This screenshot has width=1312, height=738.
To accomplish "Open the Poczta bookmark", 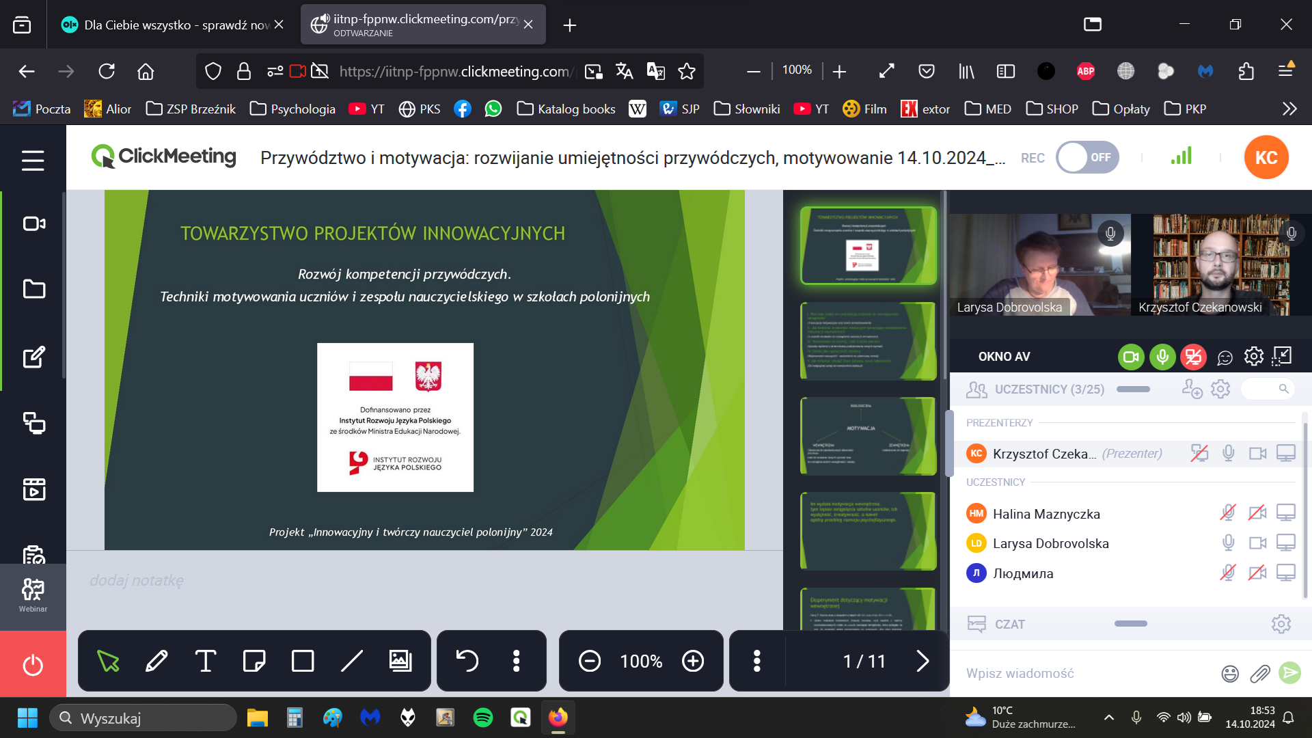I will pyautogui.click(x=42, y=109).
